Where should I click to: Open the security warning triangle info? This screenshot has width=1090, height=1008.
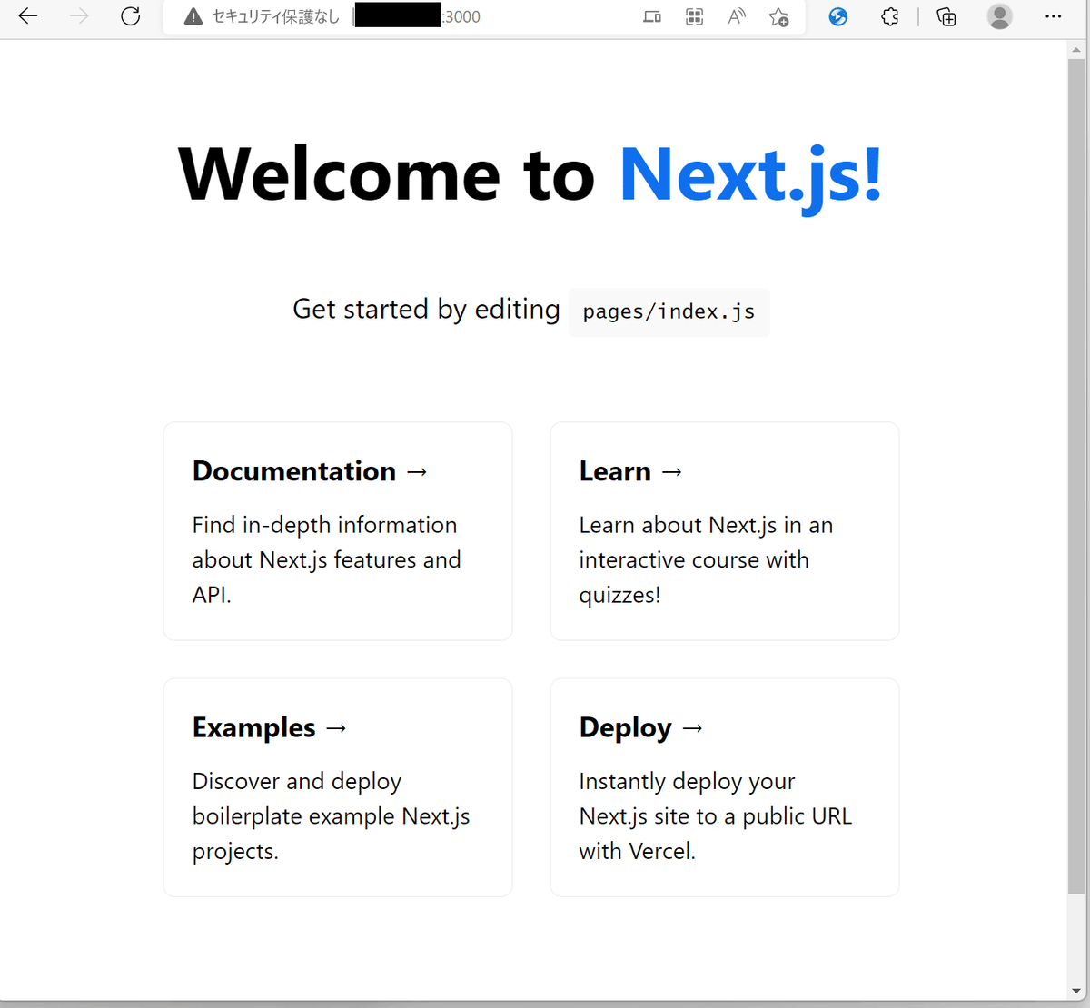pyautogui.click(x=193, y=16)
